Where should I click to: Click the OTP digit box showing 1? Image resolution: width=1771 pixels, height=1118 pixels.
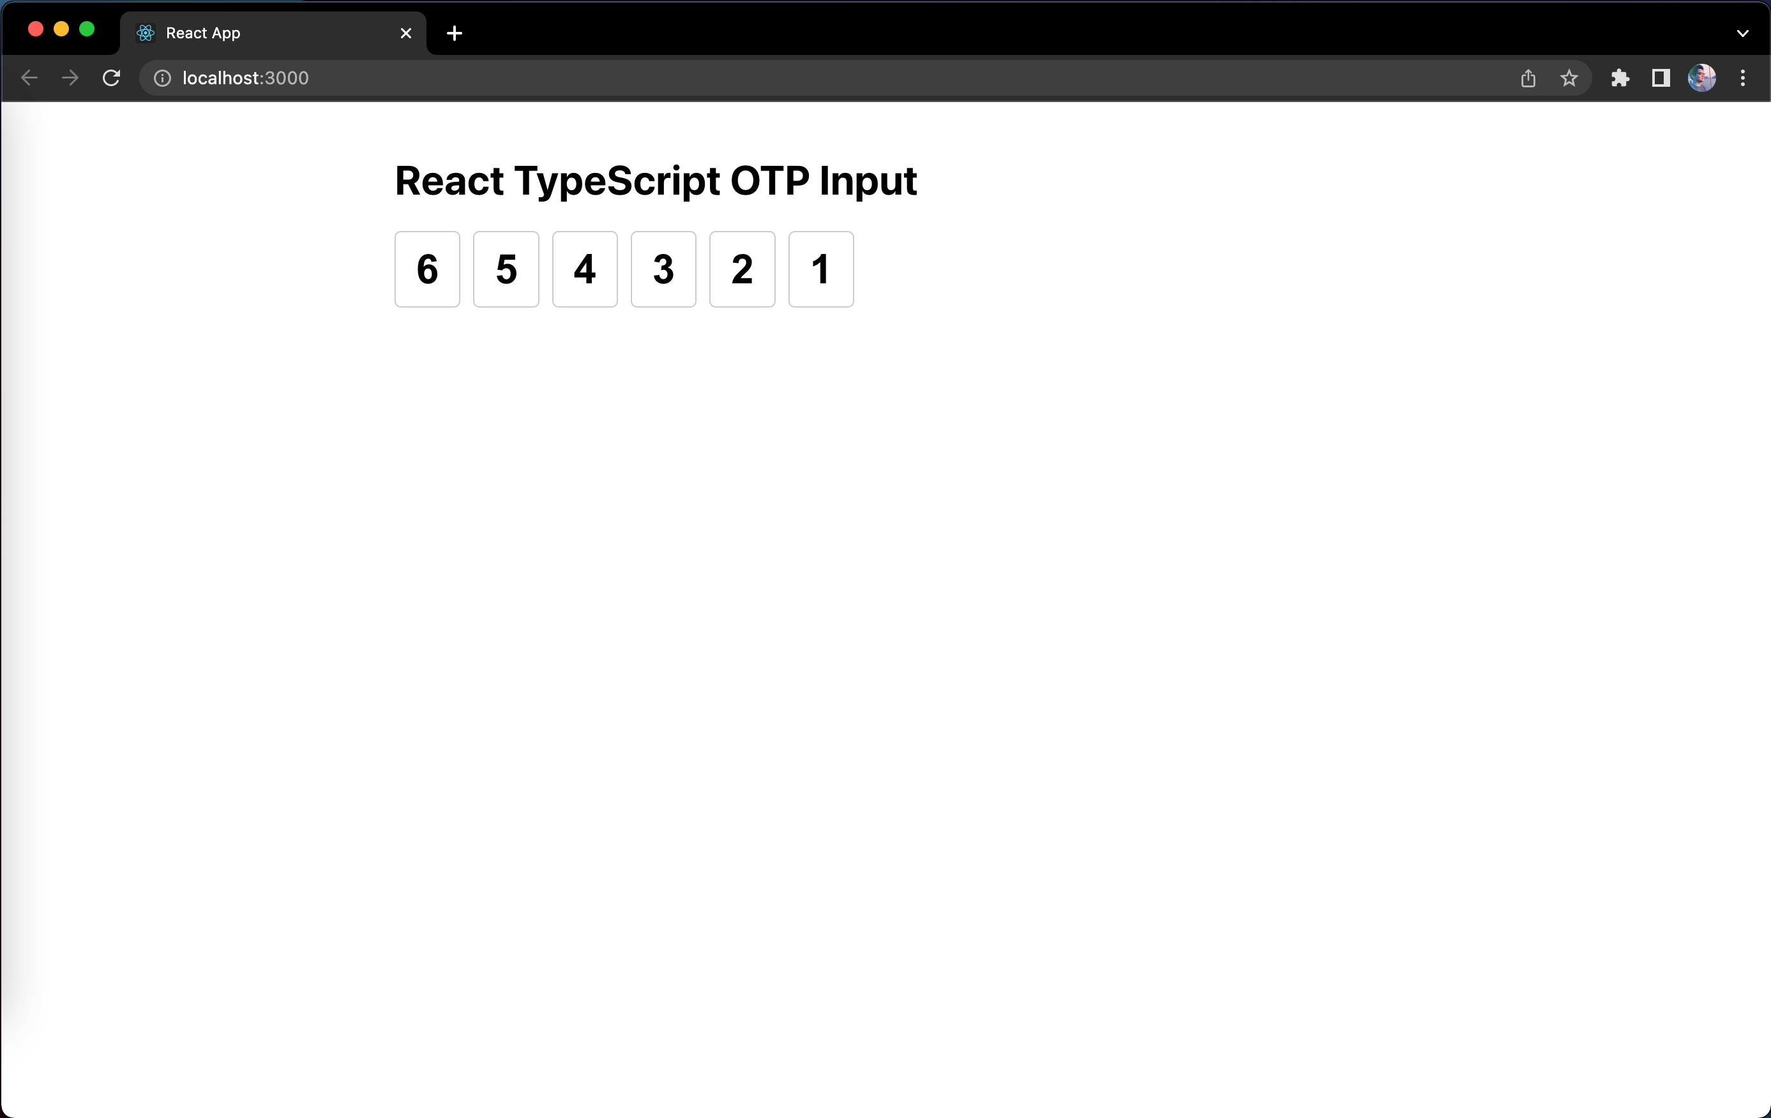pos(820,268)
